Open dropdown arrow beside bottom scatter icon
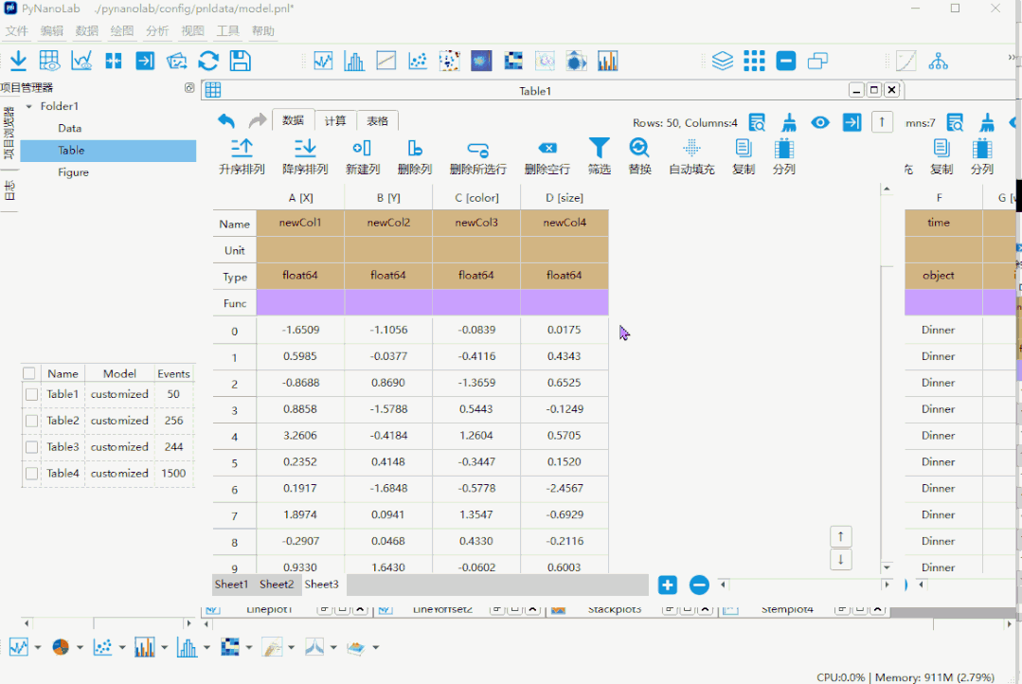 pos(122,647)
